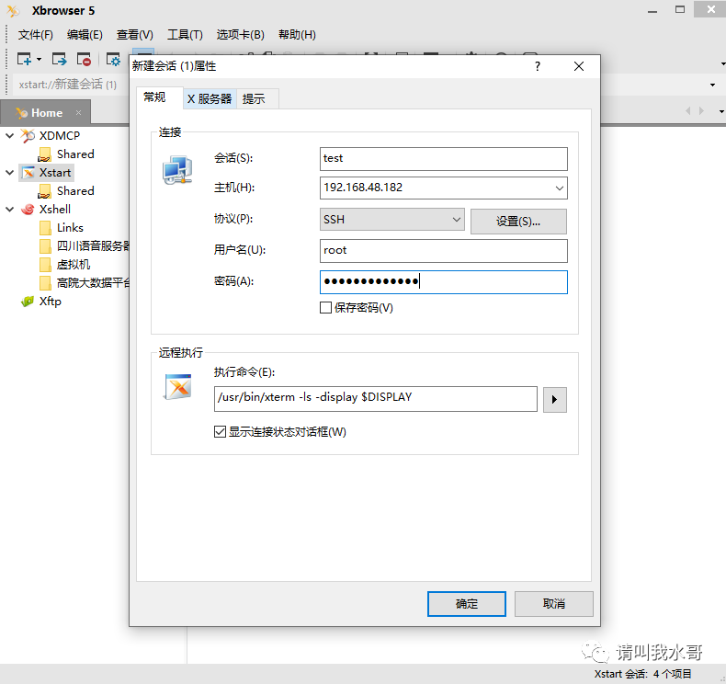The image size is (726, 684).
Task: Open the new session dropdown arrow
Action: coord(39,59)
